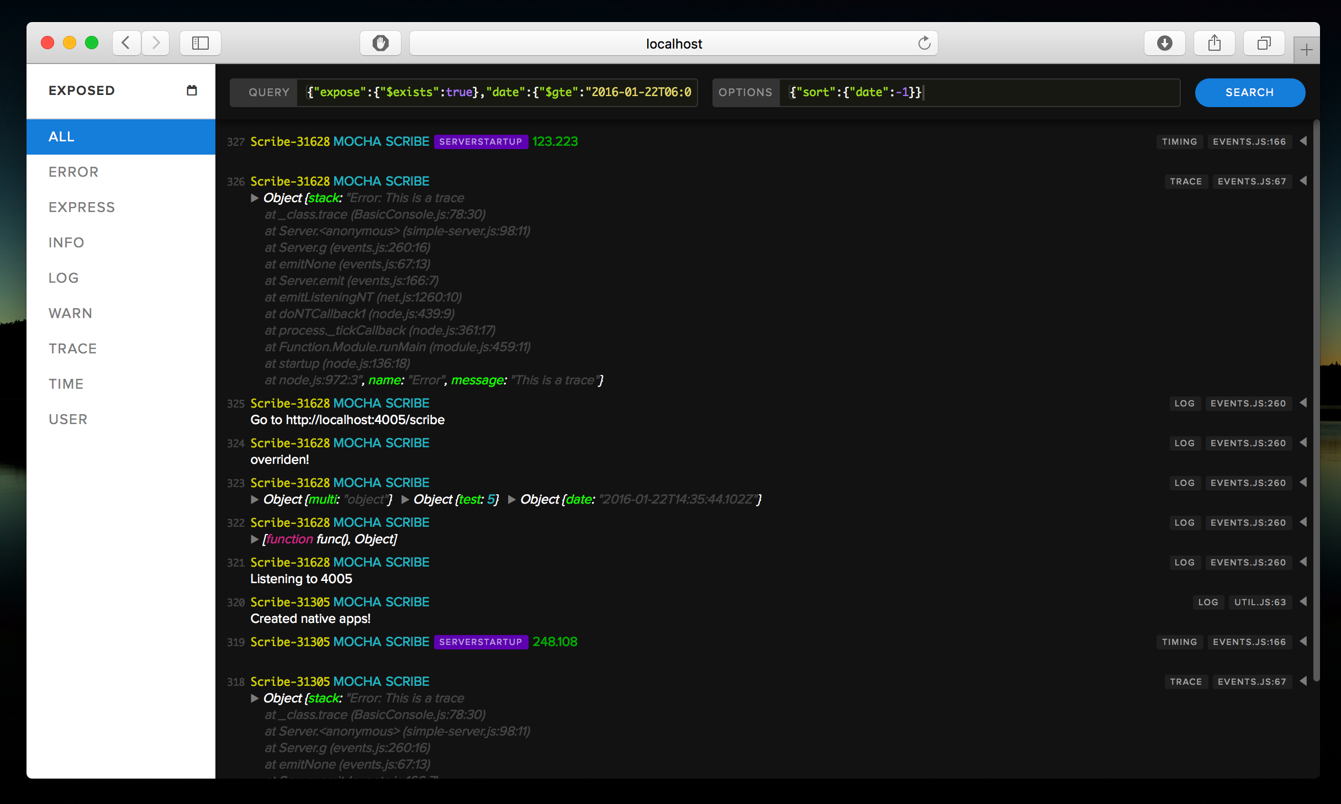The height and width of the screenshot is (804, 1341).
Task: Click the browser back arrow
Action: tap(126, 43)
